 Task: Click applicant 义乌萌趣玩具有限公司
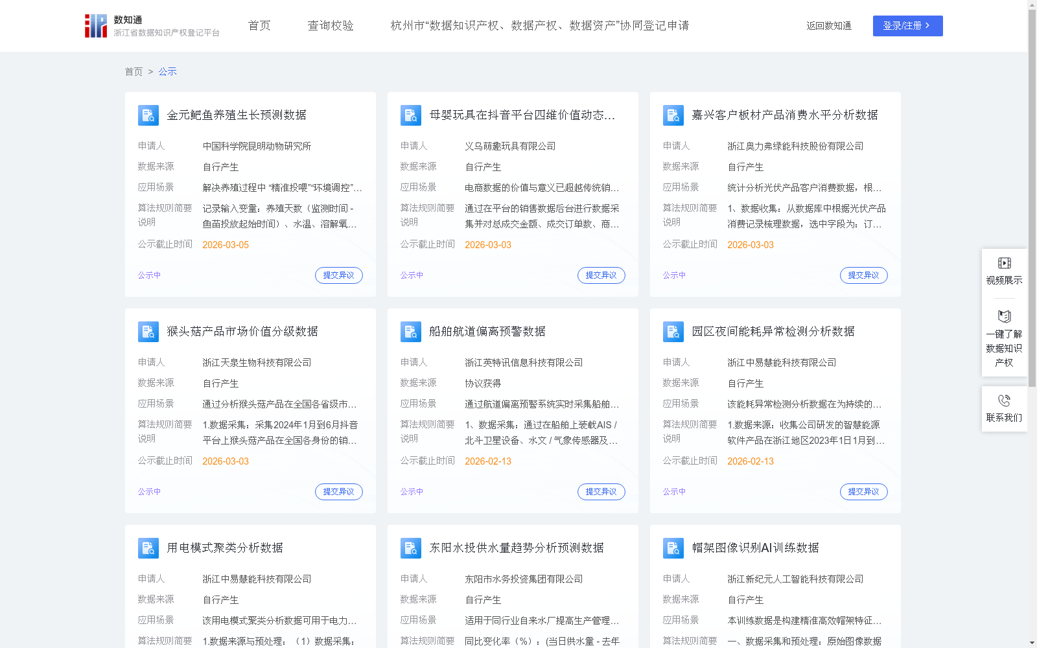coord(510,146)
